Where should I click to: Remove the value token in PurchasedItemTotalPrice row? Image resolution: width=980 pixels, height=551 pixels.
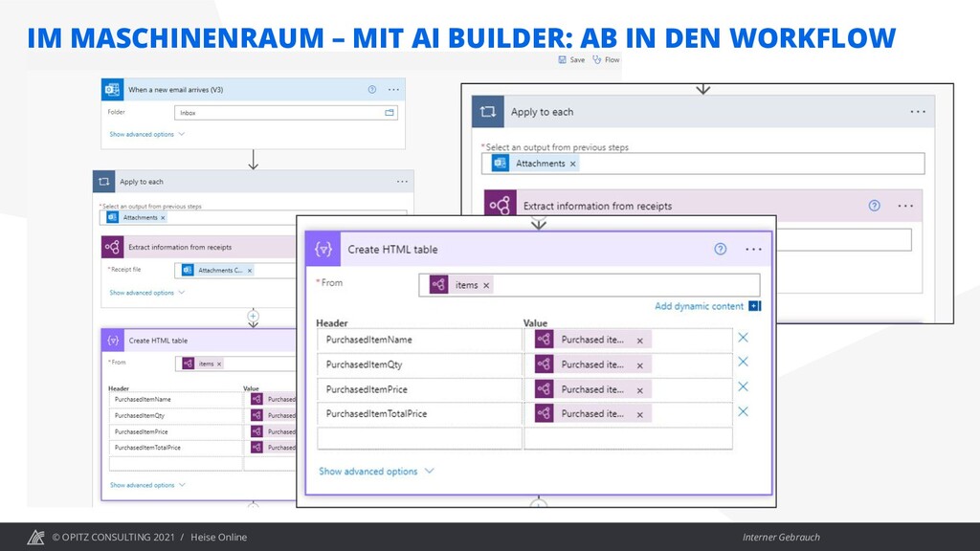pyautogui.click(x=640, y=414)
